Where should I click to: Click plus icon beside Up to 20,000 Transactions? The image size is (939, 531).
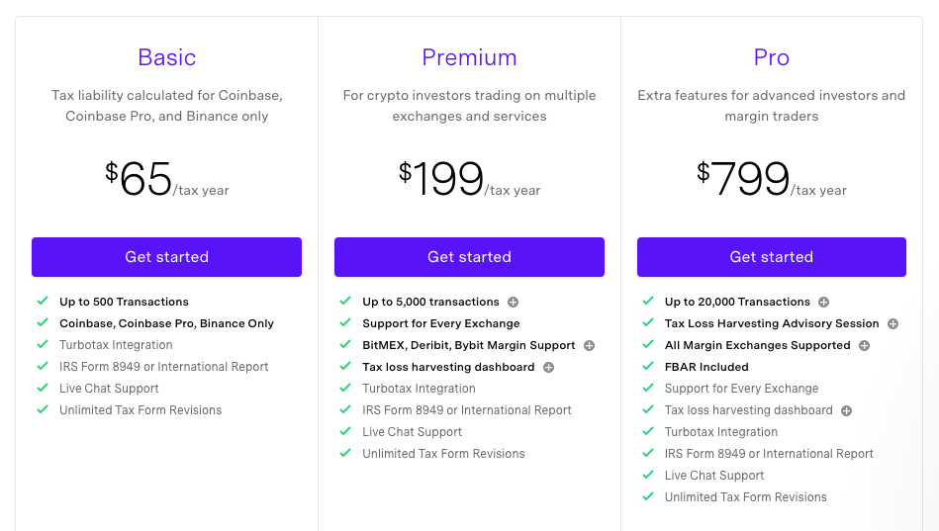tap(824, 303)
